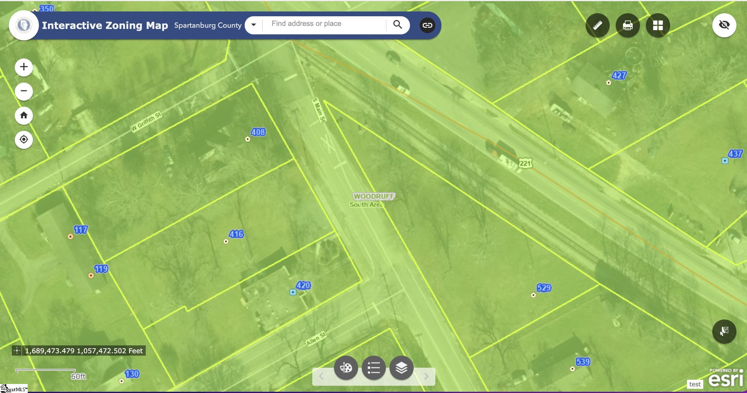The image size is (747, 393).
Task: Copy the share link chain icon
Action: pyautogui.click(x=427, y=25)
